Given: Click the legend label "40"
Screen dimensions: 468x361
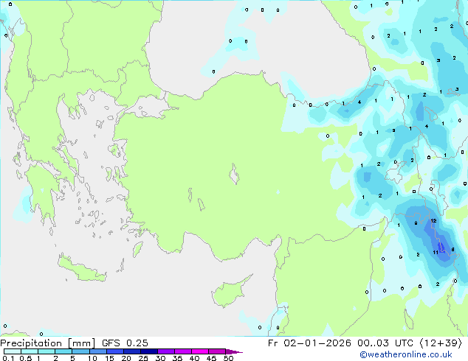Looking at the screenshot, I should (x=194, y=358).
